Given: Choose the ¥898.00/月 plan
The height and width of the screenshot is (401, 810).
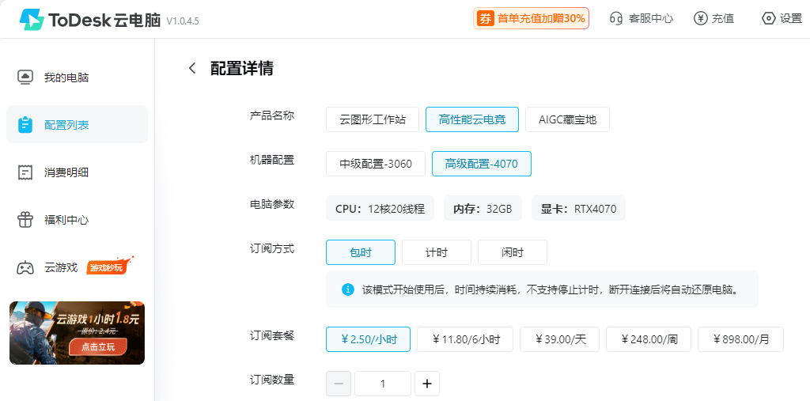Looking at the screenshot, I should [x=740, y=339].
